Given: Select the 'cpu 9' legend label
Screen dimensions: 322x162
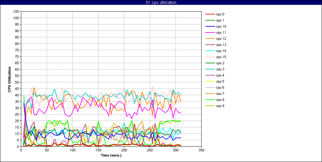Looking at the screenshot, I should (x=220, y=106).
